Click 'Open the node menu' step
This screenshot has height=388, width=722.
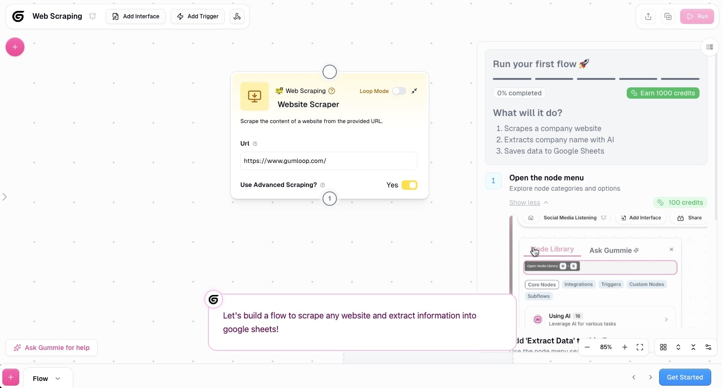546,178
